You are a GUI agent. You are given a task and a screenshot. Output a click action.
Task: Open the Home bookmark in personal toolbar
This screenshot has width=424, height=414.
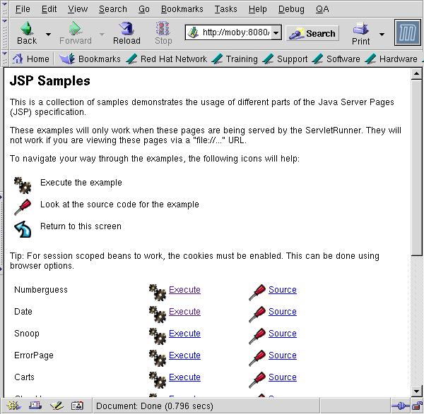[x=31, y=59]
